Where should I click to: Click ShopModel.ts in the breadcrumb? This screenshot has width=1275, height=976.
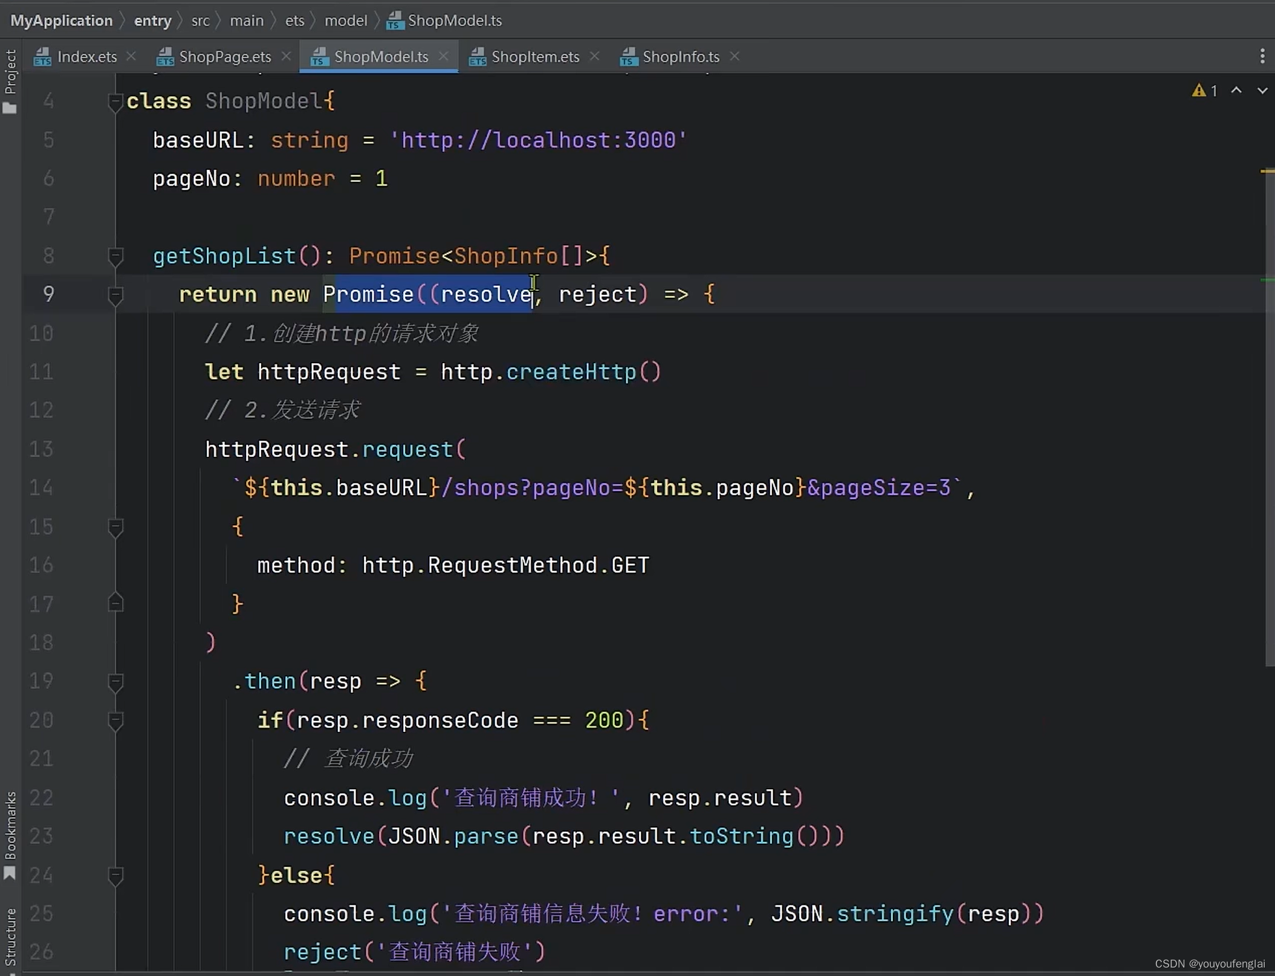(x=444, y=21)
